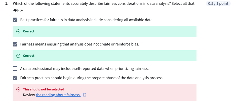This screenshot has width=236, height=103.
Task: Click the second green Correct checkmark icon
Action: pos(18,56)
